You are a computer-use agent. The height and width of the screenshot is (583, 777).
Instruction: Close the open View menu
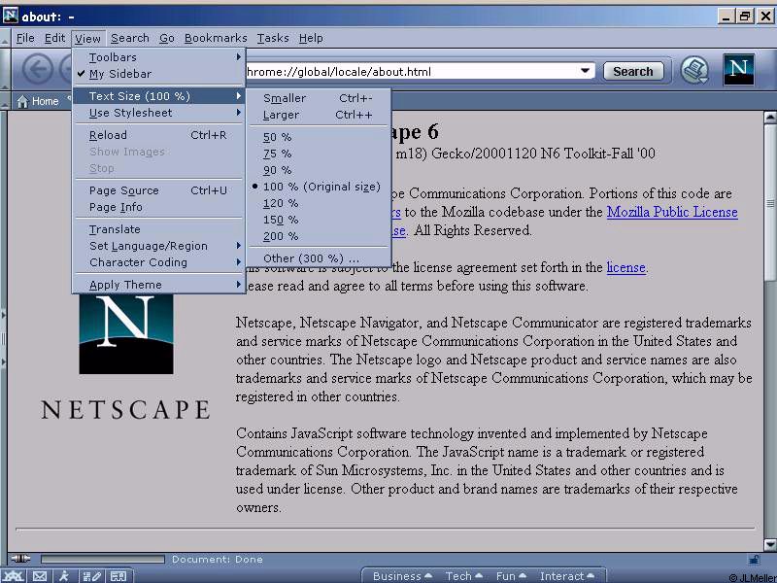click(x=87, y=38)
